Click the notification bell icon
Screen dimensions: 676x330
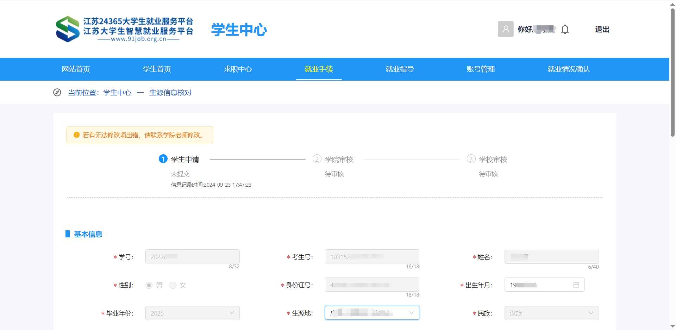[565, 29]
